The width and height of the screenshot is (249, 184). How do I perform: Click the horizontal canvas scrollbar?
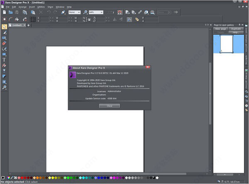[118, 174]
